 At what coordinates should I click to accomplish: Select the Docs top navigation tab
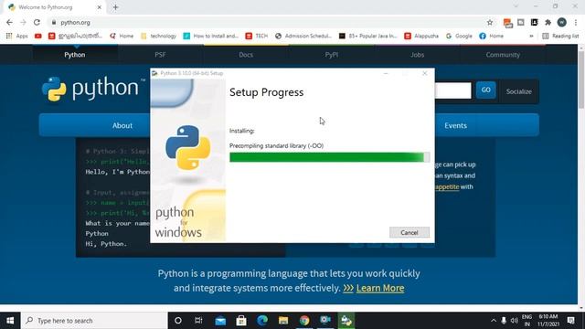click(x=246, y=55)
